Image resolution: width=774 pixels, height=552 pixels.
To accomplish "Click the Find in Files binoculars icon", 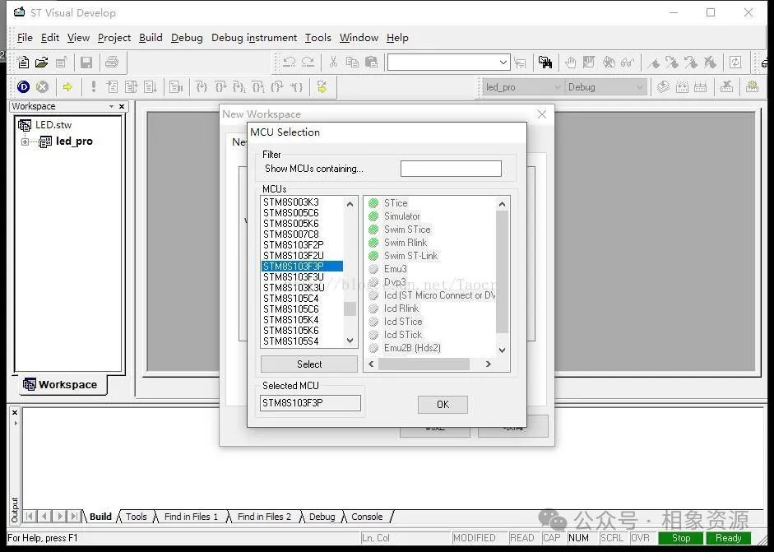I will click(x=545, y=63).
